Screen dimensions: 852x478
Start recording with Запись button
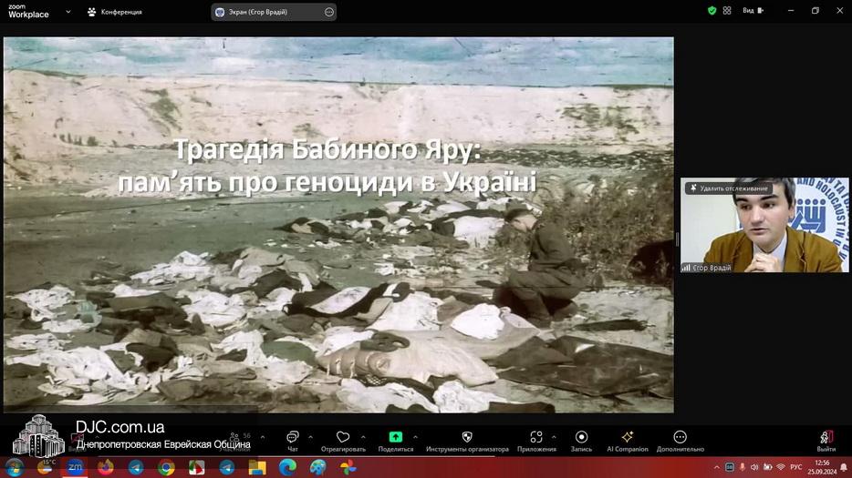(x=581, y=438)
